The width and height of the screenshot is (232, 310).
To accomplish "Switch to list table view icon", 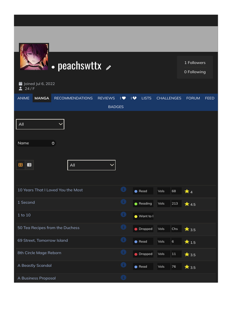I will pos(29,165).
